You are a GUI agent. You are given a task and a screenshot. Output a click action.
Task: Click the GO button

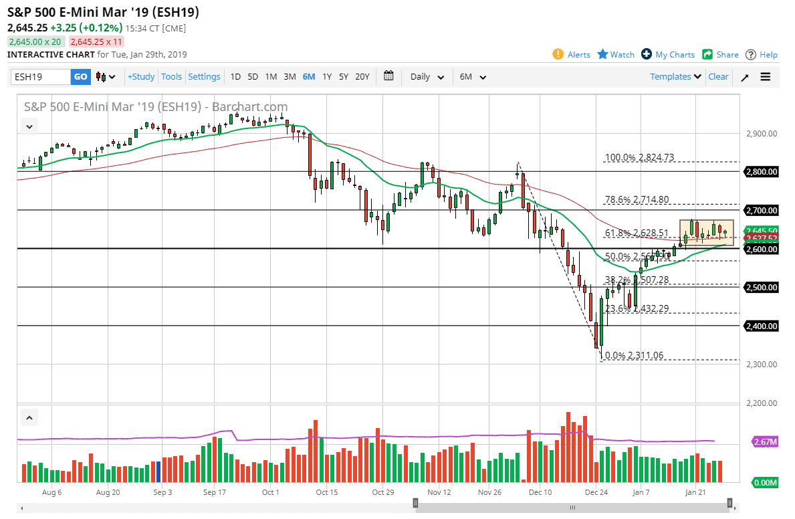point(80,77)
